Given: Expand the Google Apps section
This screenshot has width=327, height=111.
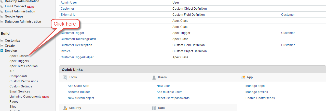Looking at the screenshot, I should coord(2,16).
